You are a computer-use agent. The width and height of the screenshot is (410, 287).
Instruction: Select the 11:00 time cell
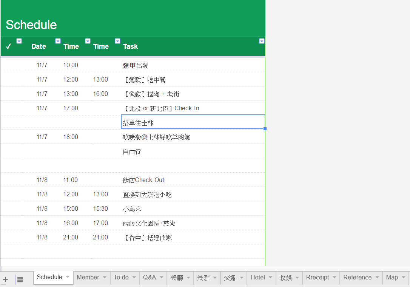76,180
